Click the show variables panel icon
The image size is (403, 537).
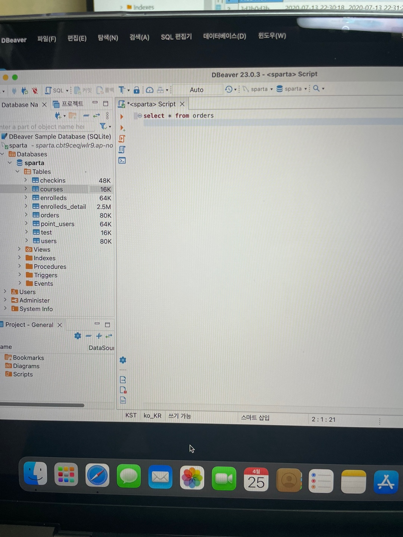click(123, 400)
